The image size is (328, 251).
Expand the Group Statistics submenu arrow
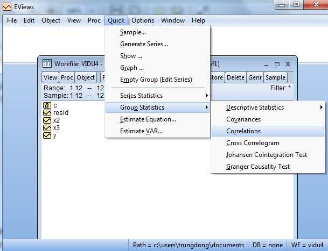pos(207,107)
